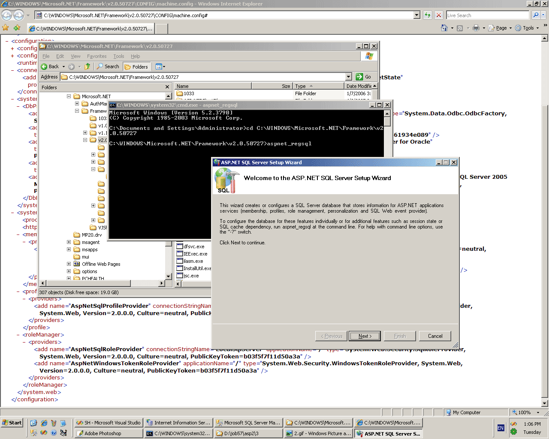Click the Windows Start button
Viewport: 549px width, 439px height.
pyautogui.click(x=12, y=423)
